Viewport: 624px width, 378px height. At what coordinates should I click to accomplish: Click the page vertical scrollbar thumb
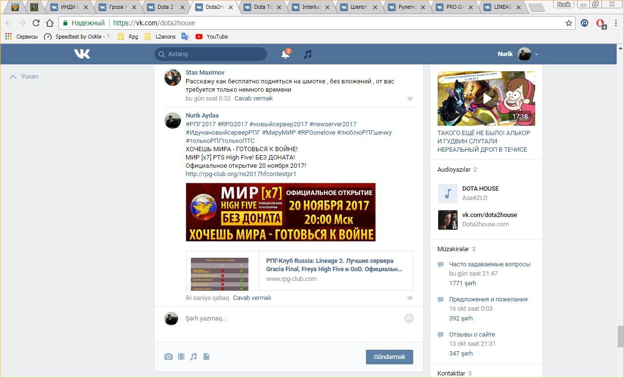click(620, 336)
